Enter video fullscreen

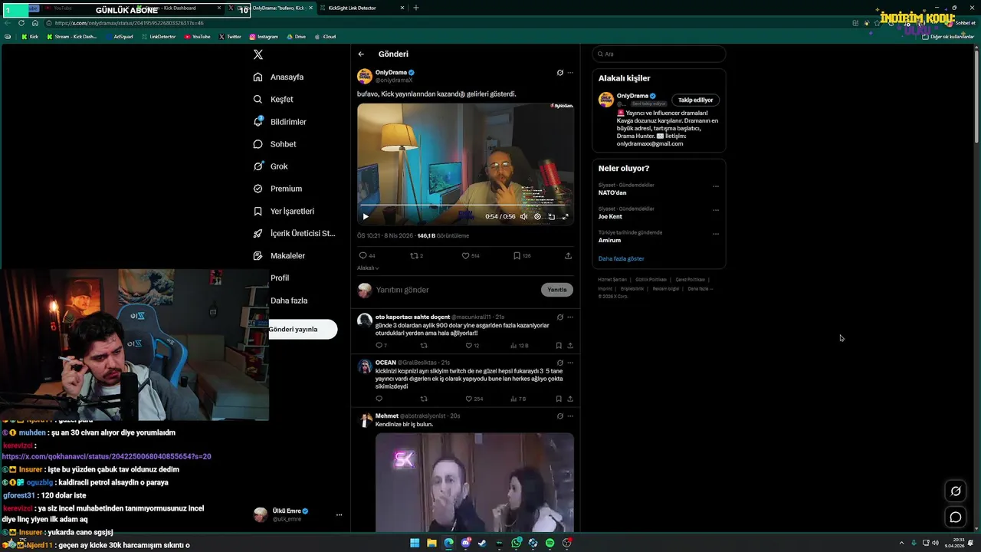click(x=566, y=216)
